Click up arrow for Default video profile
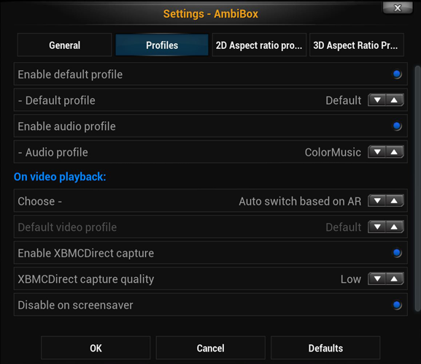Viewport: 421px width, 364px height. tap(395, 227)
